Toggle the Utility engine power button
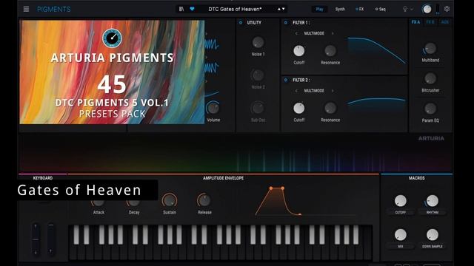The image size is (474, 266). (x=241, y=23)
